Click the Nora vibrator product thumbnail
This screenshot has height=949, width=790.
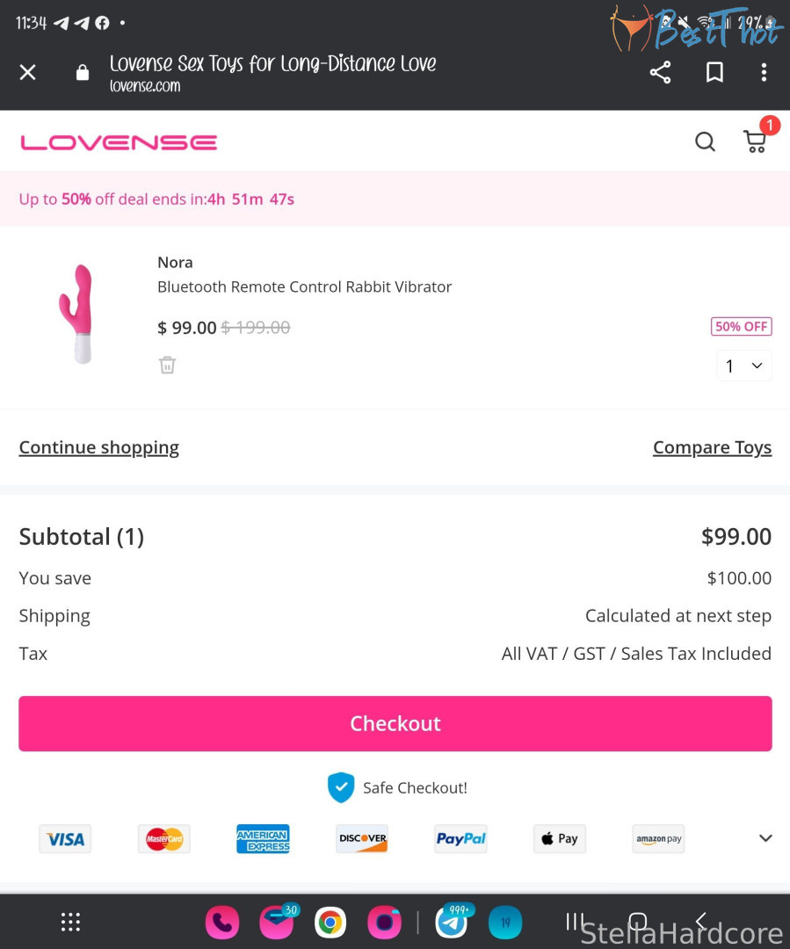pyautogui.click(x=80, y=314)
